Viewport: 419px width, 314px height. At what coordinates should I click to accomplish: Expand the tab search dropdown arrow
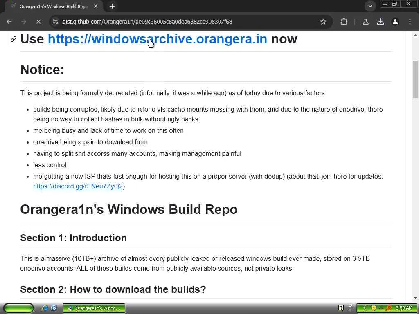[370, 6]
